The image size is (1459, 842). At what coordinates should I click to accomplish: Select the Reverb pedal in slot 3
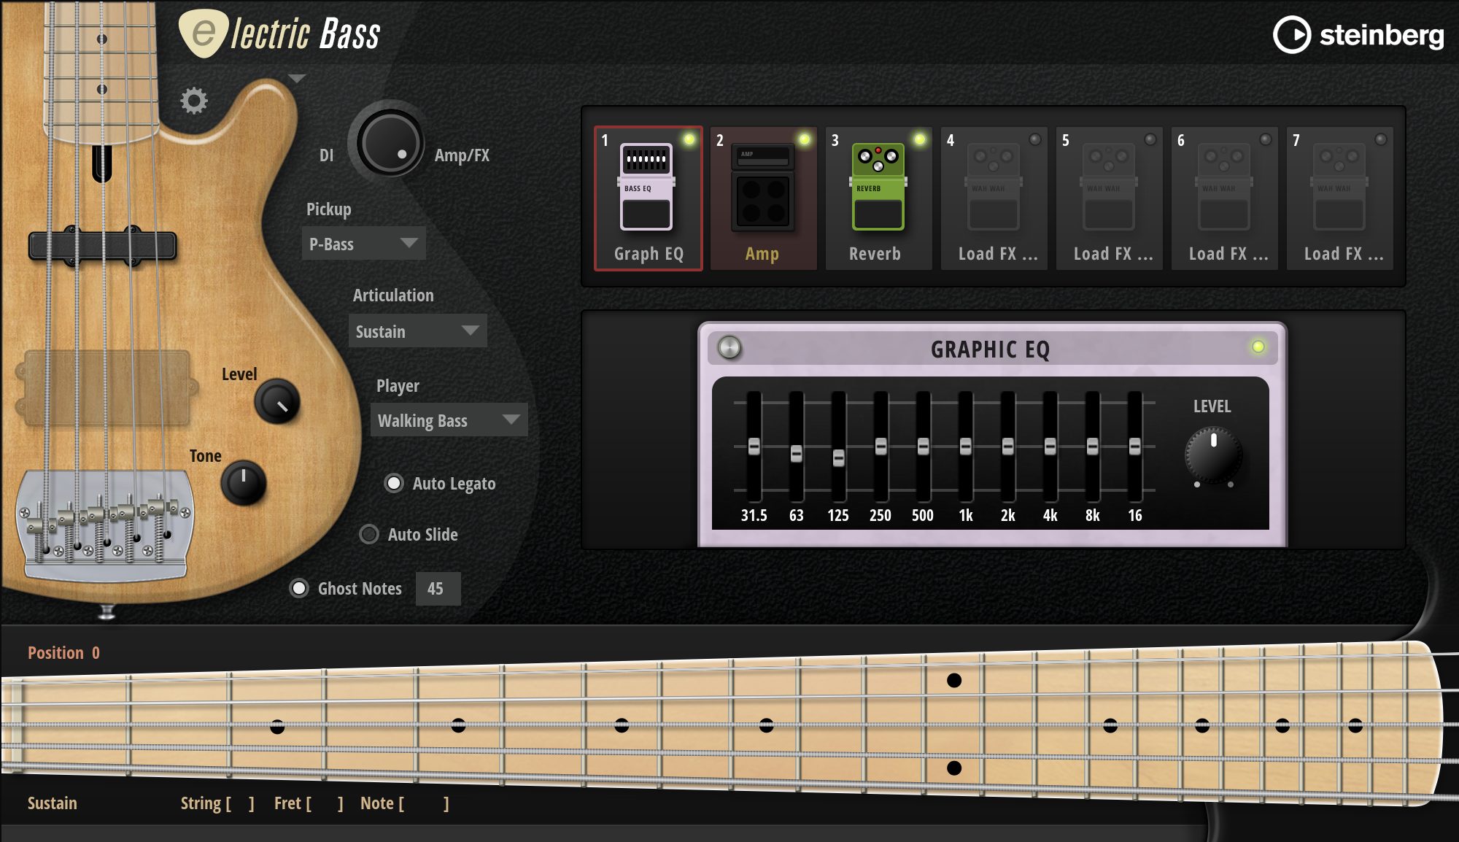click(878, 198)
